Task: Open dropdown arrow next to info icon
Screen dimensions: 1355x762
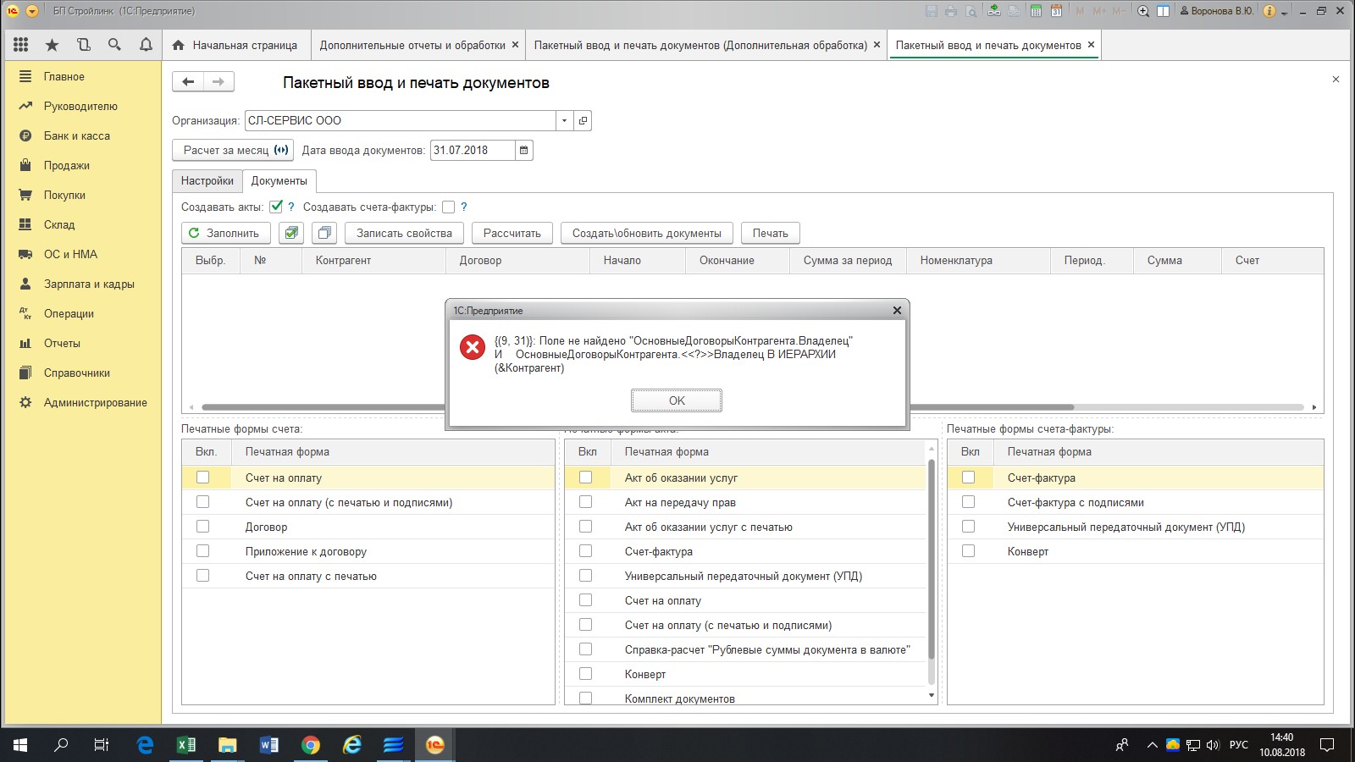Action: (x=1285, y=13)
